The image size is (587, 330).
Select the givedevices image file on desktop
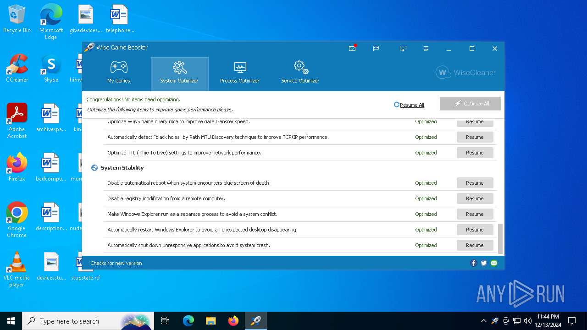tap(86, 19)
